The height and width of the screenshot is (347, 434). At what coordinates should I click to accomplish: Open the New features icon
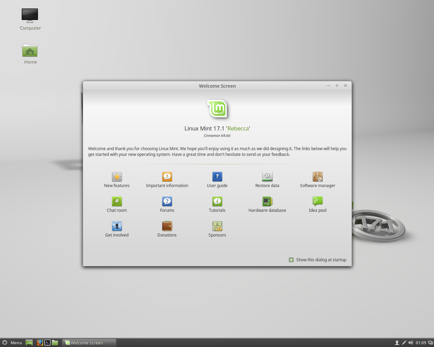point(117,177)
